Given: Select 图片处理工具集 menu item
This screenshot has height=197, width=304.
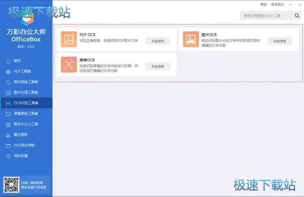Looking at the screenshot, I should (26, 93).
